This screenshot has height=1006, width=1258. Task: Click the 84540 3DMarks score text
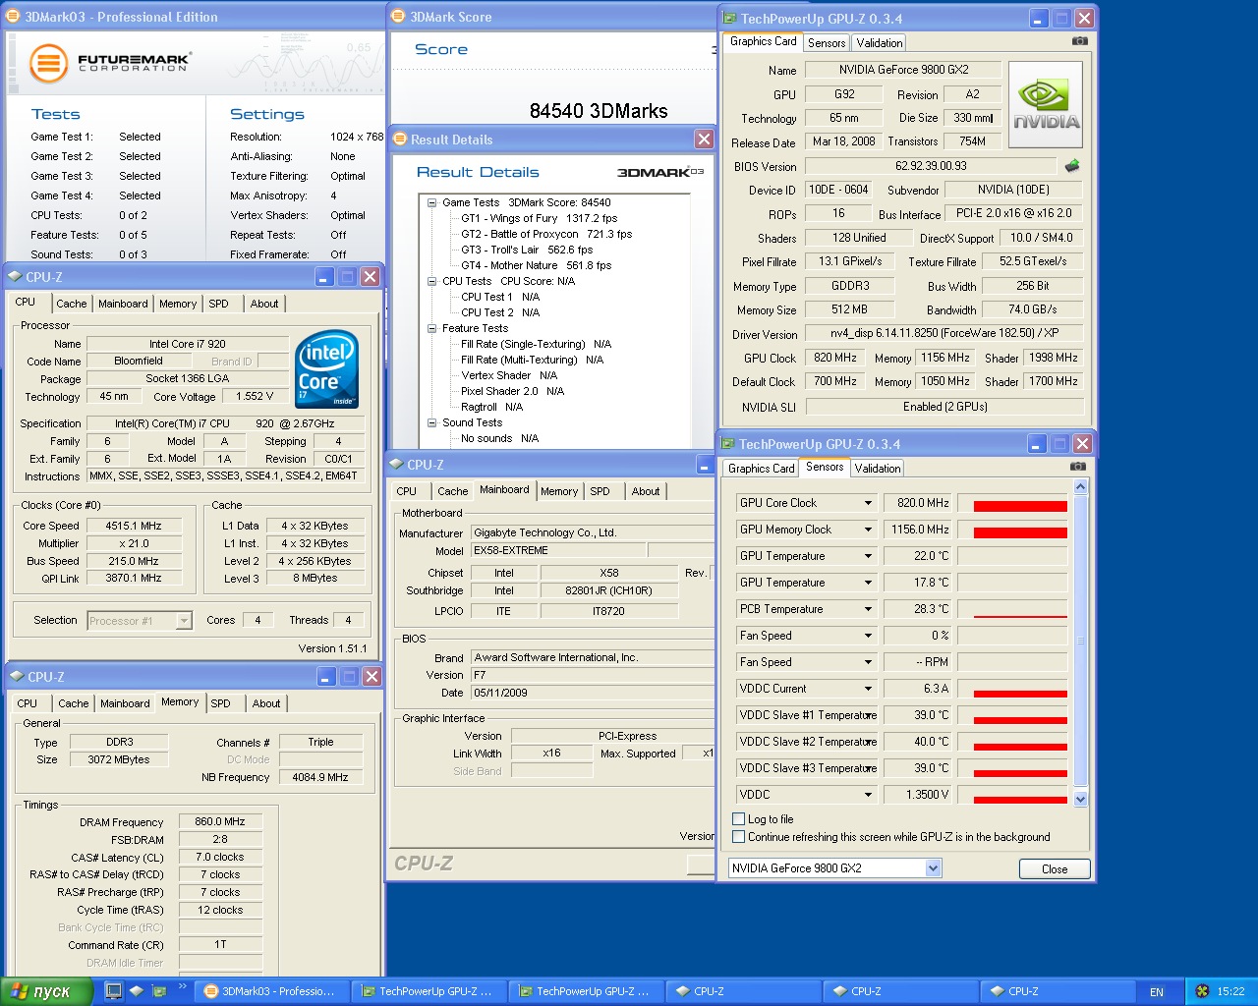click(x=599, y=111)
